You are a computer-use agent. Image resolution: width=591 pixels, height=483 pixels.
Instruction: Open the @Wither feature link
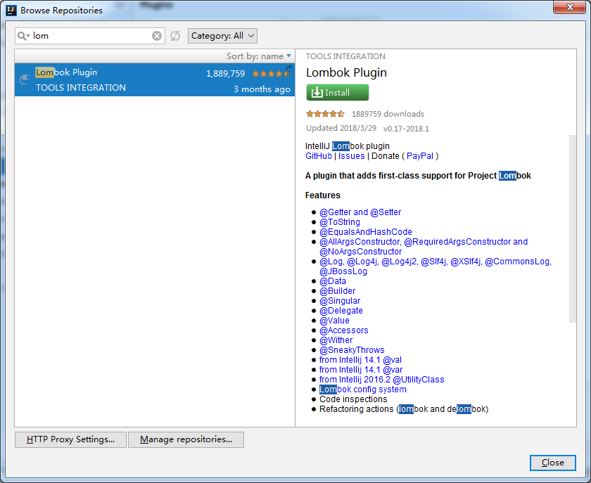coord(336,340)
